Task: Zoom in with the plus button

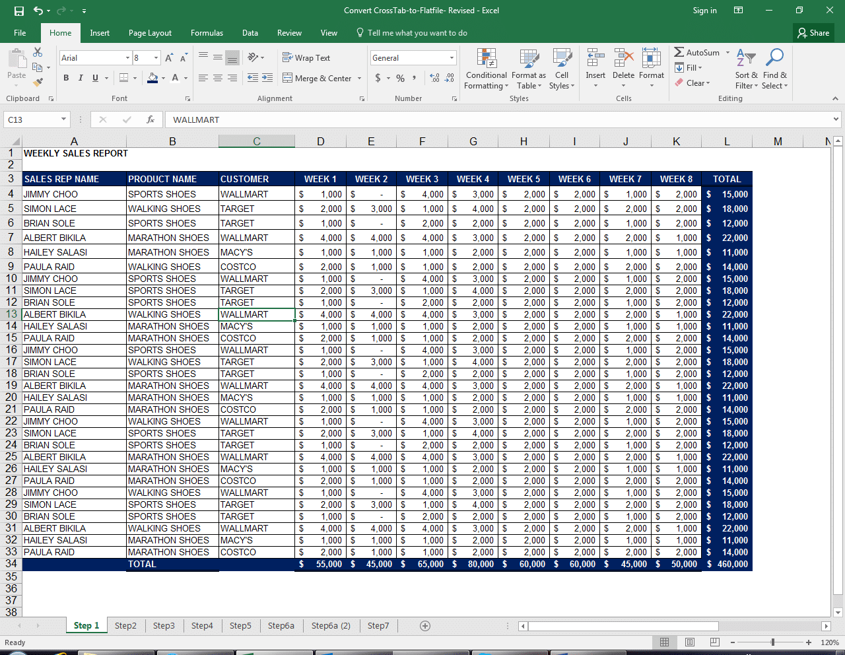Action: [808, 642]
